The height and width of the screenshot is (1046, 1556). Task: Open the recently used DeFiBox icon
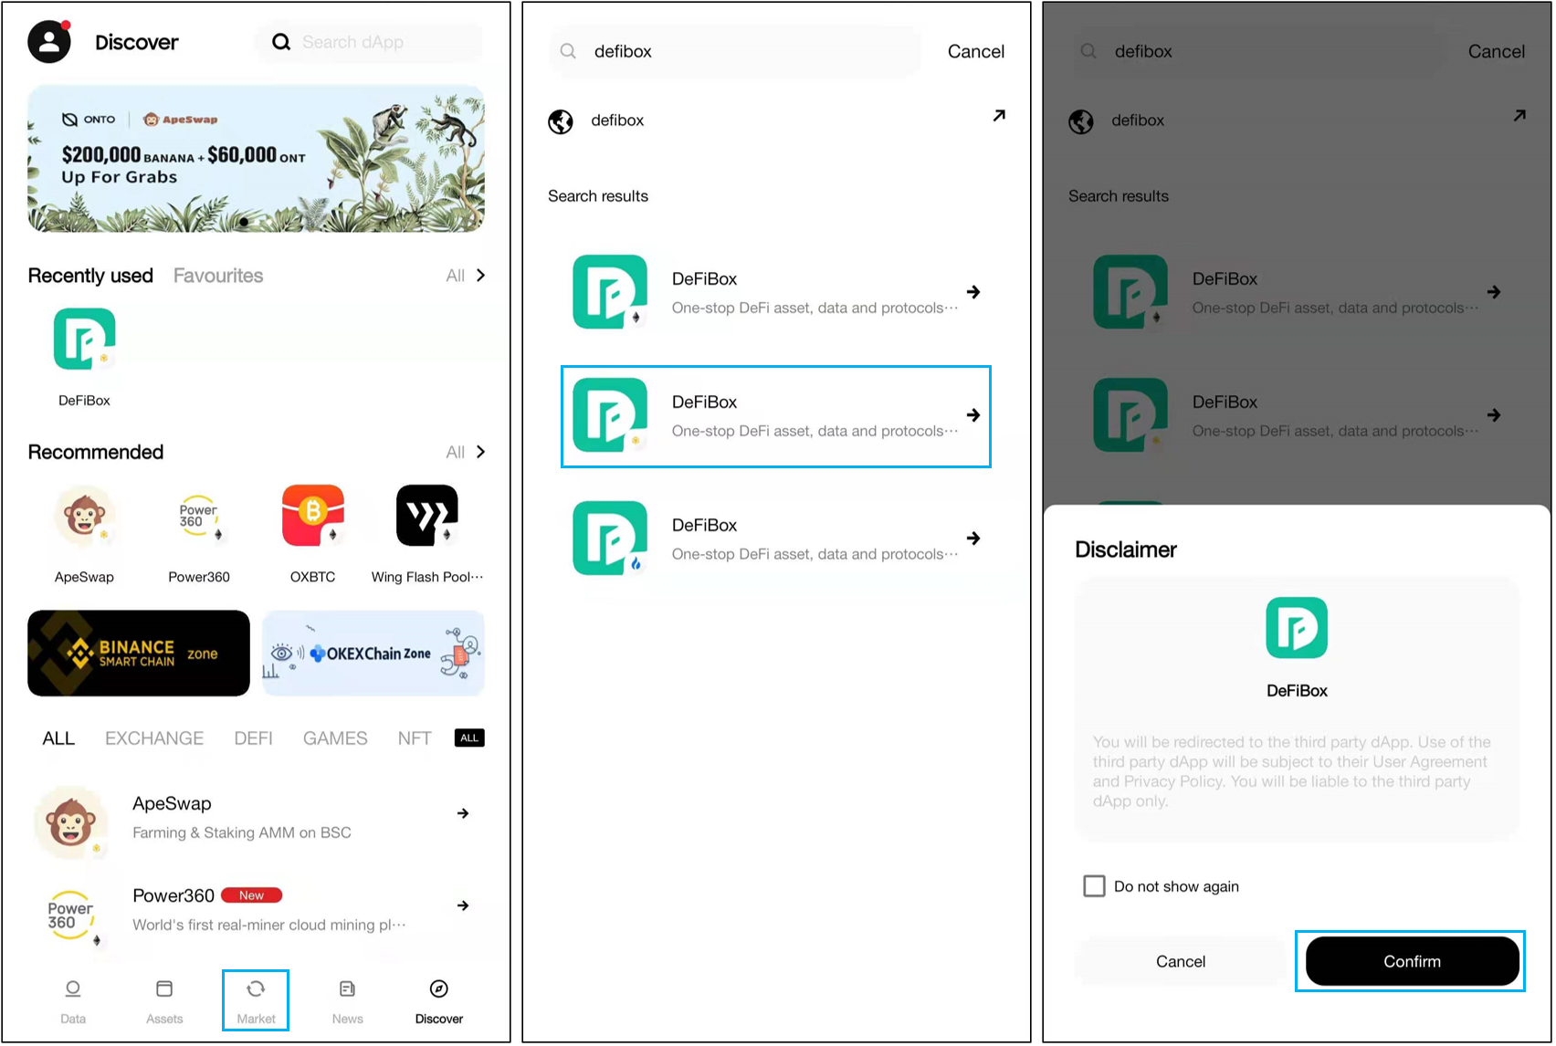[84, 340]
